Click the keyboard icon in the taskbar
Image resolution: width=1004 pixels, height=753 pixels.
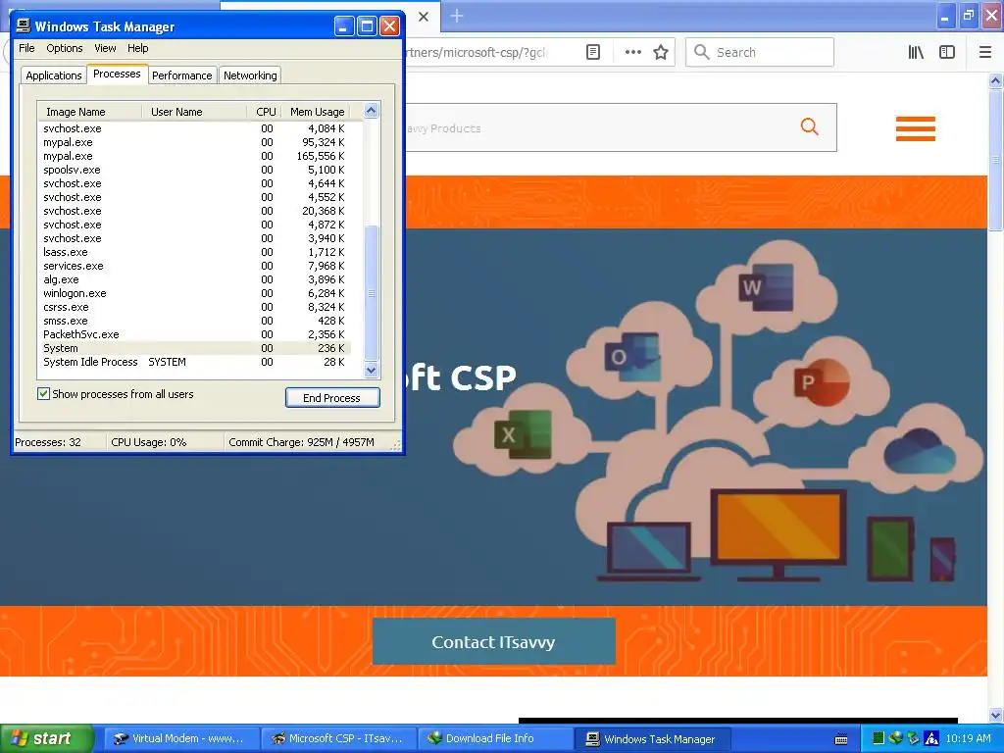tap(841, 739)
